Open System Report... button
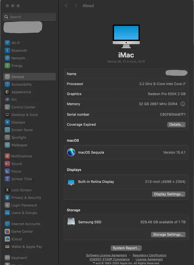Screen dimensions: 194x265 [x=126, y=248]
